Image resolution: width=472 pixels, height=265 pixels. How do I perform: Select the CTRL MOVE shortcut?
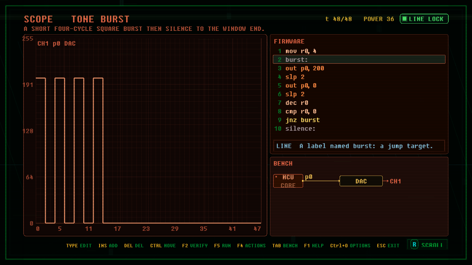(x=163, y=245)
